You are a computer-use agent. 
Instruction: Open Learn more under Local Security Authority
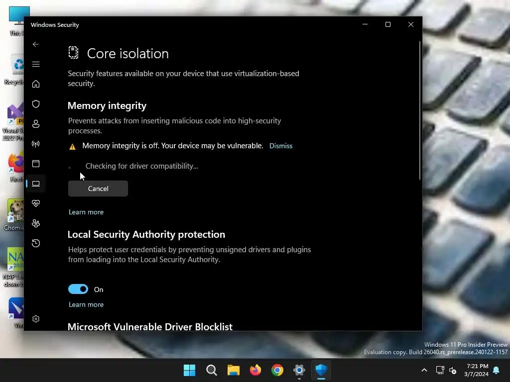pos(86,304)
